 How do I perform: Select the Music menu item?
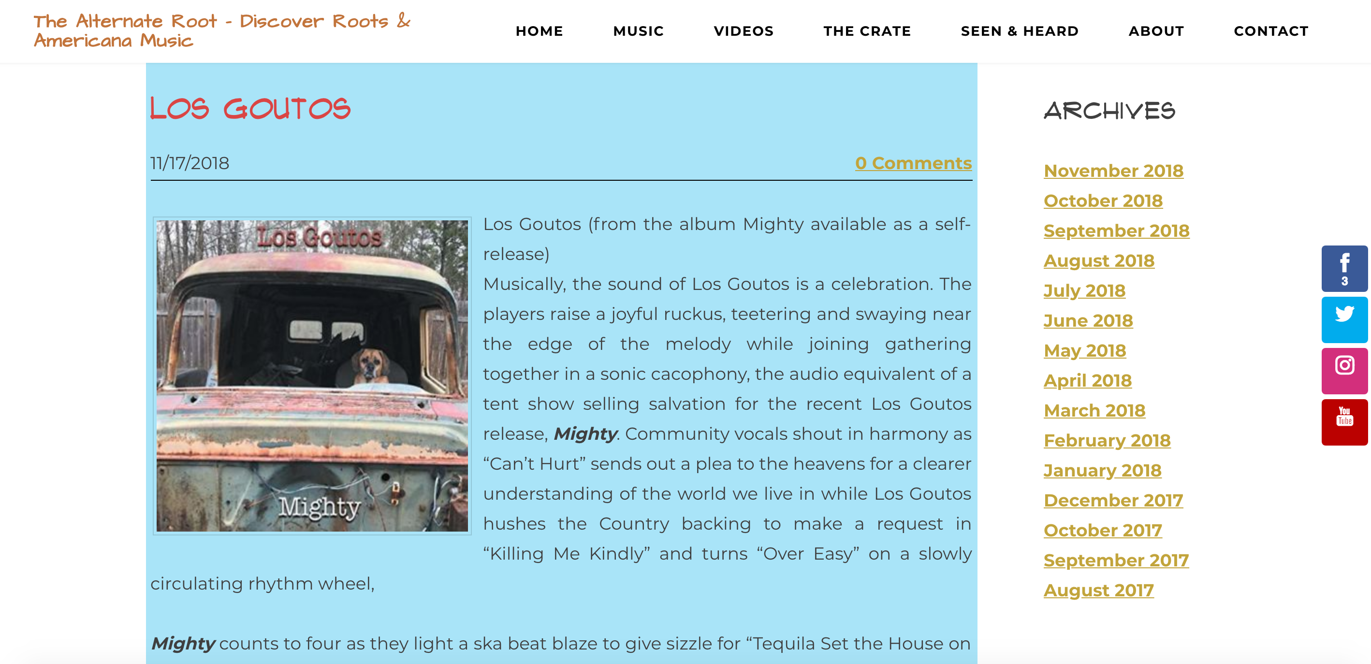638,31
